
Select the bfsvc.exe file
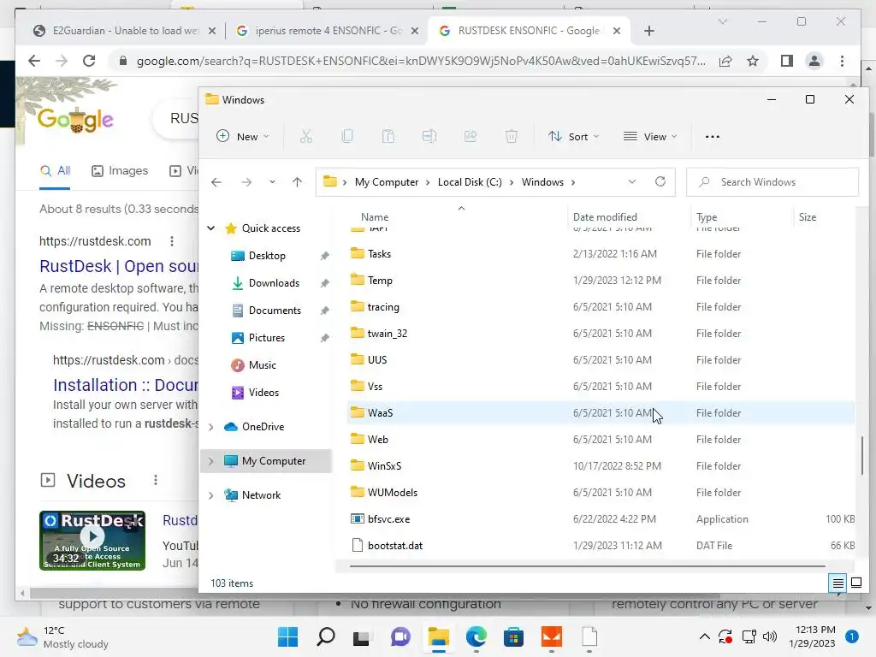[601, 519]
